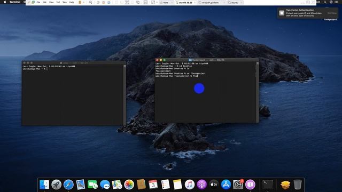Open the Mail stamp icon in dock

tap(81, 185)
